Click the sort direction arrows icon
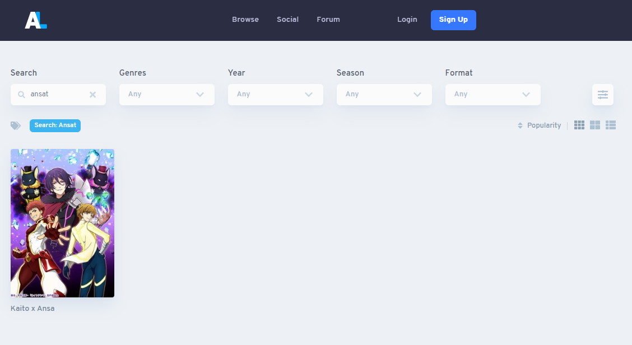Image resolution: width=632 pixels, height=345 pixels. point(520,126)
